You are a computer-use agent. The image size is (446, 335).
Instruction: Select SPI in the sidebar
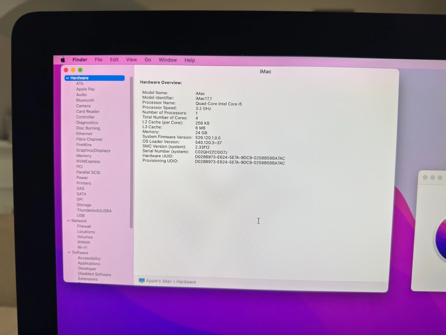click(80, 199)
